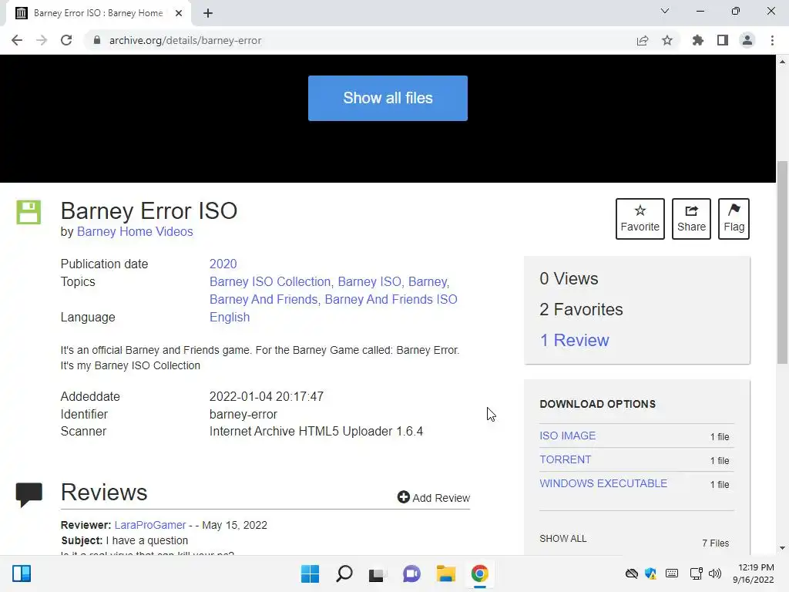This screenshot has width=789, height=592.
Task: Open Chat app on taskbar
Action: coord(411,573)
